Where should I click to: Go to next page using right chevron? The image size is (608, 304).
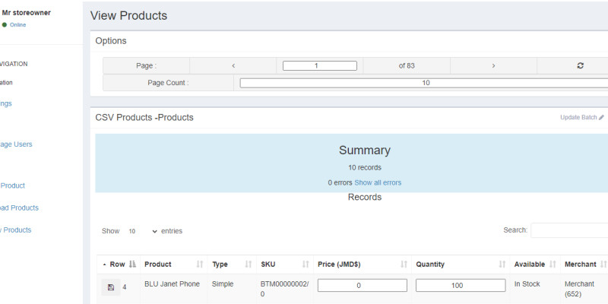point(493,65)
